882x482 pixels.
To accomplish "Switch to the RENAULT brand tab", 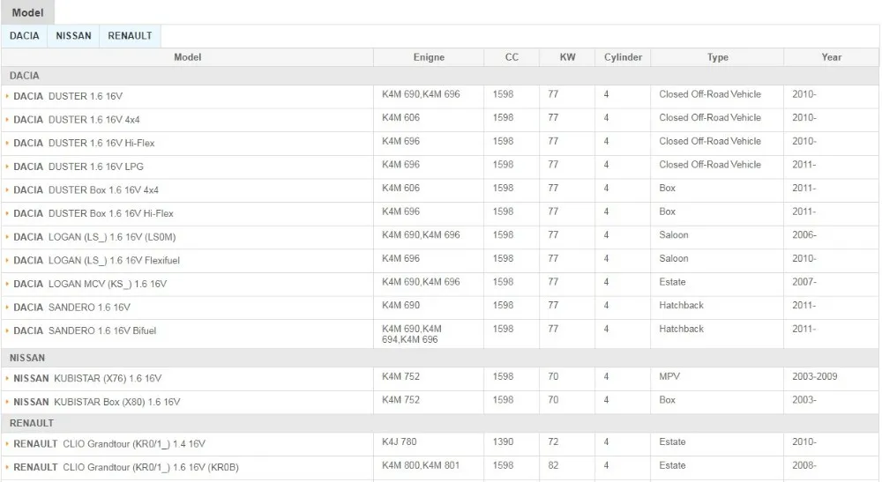I will (x=130, y=36).
